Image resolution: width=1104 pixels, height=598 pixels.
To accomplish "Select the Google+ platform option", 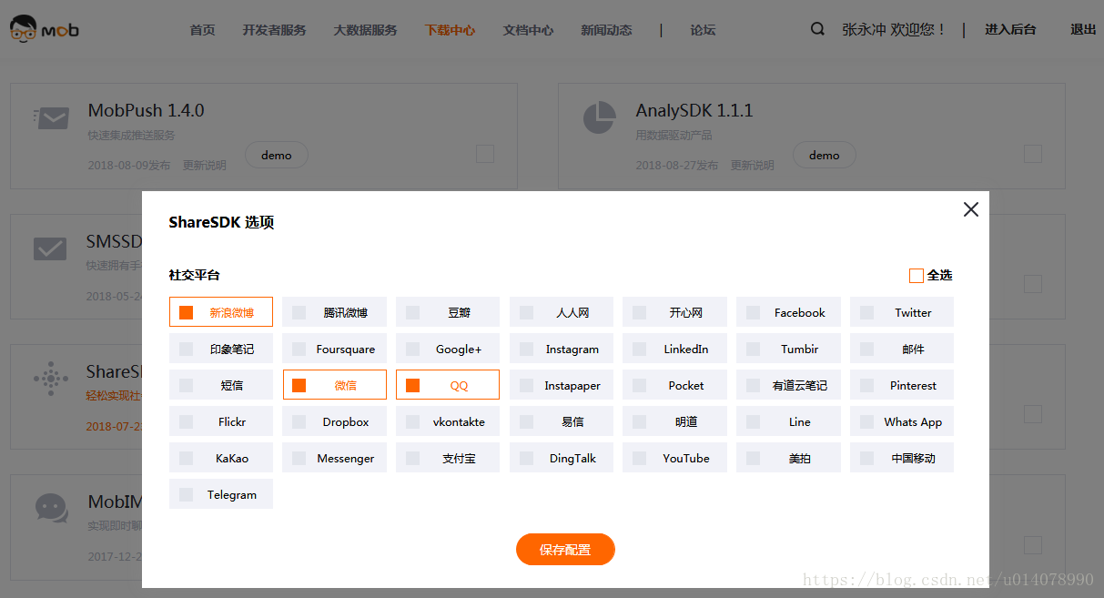I will click(x=448, y=349).
